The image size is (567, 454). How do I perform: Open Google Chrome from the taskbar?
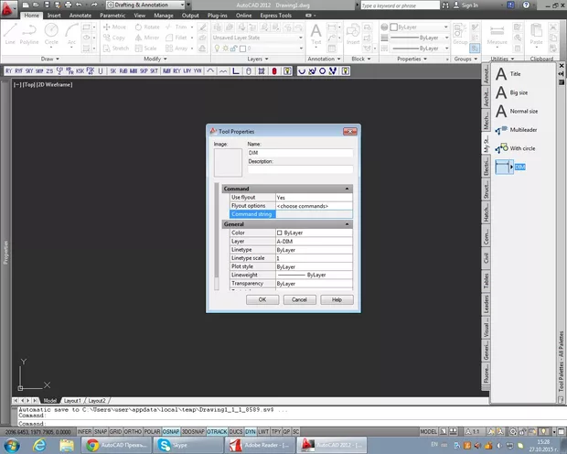click(93, 444)
